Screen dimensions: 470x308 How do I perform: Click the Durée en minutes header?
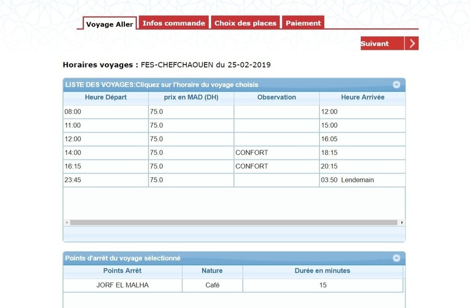323,271
